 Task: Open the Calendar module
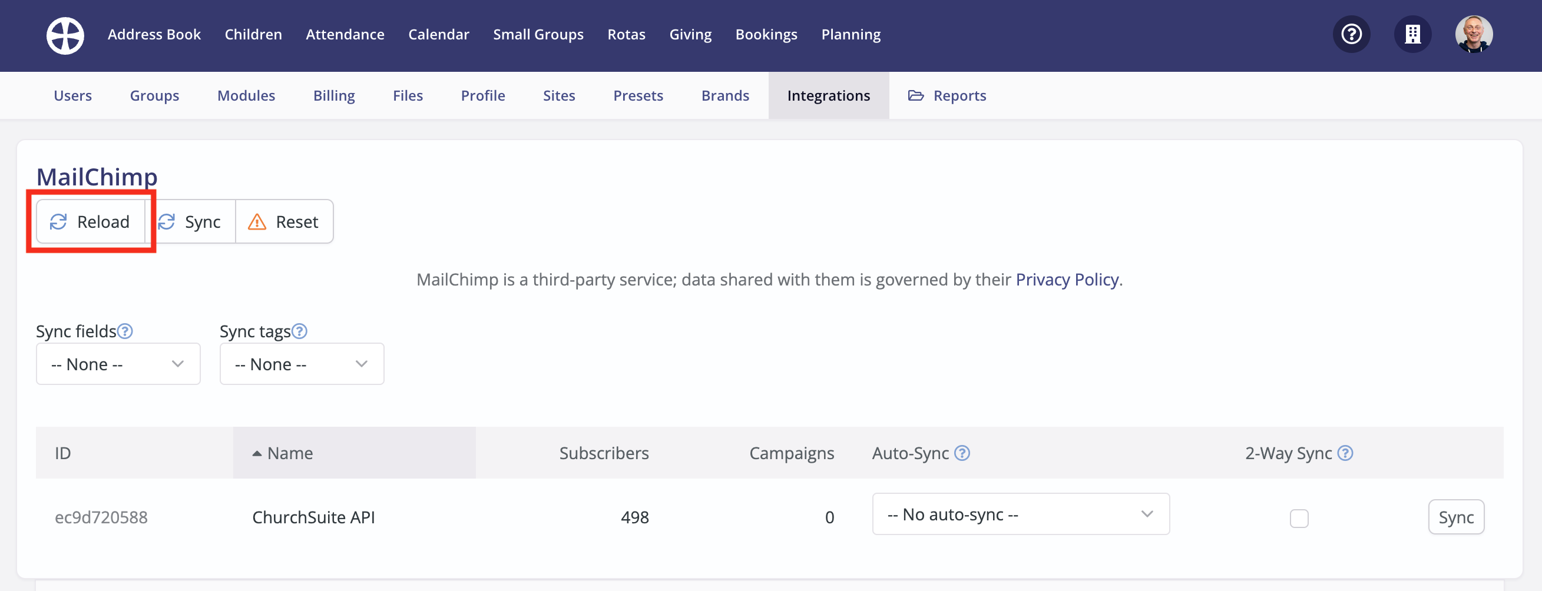(439, 34)
